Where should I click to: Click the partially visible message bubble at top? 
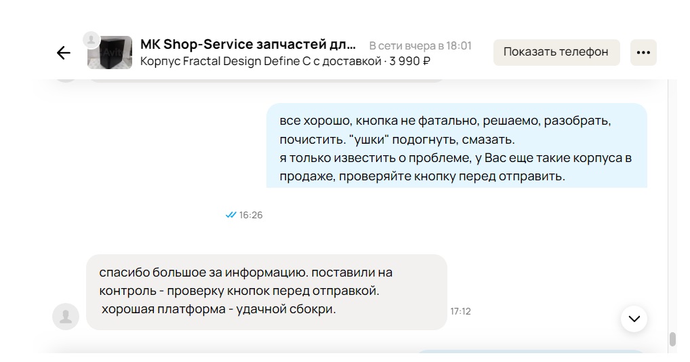(266, 79)
